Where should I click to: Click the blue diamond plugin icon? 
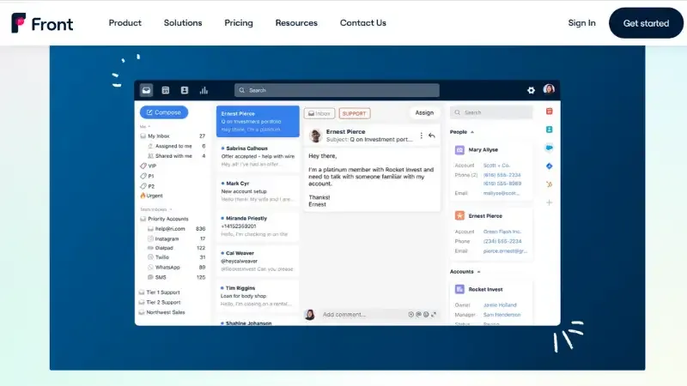(x=549, y=166)
